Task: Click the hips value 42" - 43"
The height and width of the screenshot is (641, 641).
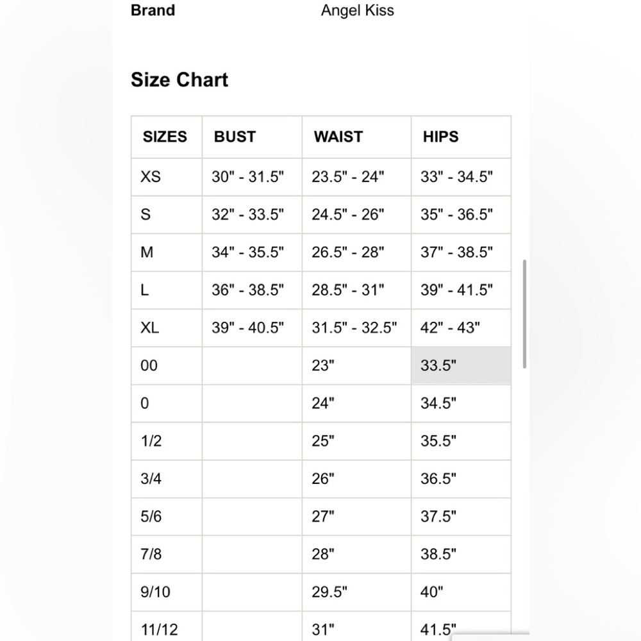Action: (450, 328)
